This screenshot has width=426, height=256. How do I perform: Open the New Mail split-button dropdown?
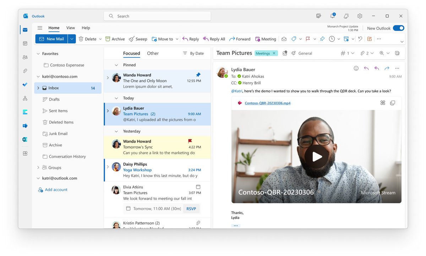(72, 39)
